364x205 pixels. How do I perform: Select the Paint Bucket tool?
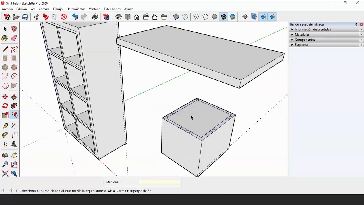click(x=5, y=38)
